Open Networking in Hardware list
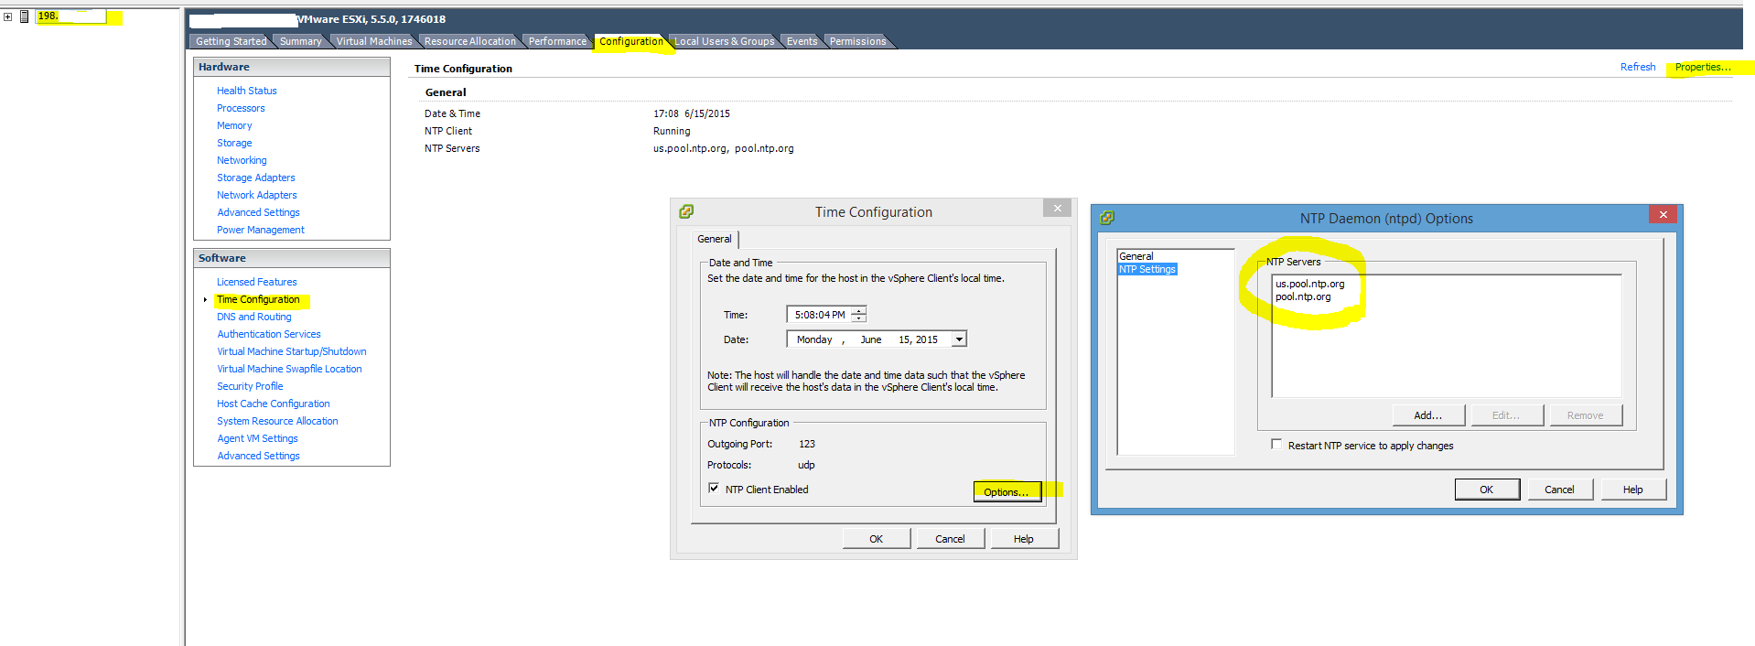1755x646 pixels. [242, 160]
